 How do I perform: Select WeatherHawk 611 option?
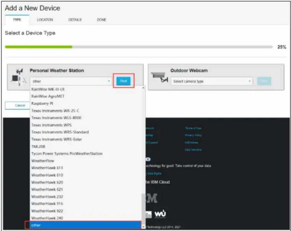[x=86, y=168]
